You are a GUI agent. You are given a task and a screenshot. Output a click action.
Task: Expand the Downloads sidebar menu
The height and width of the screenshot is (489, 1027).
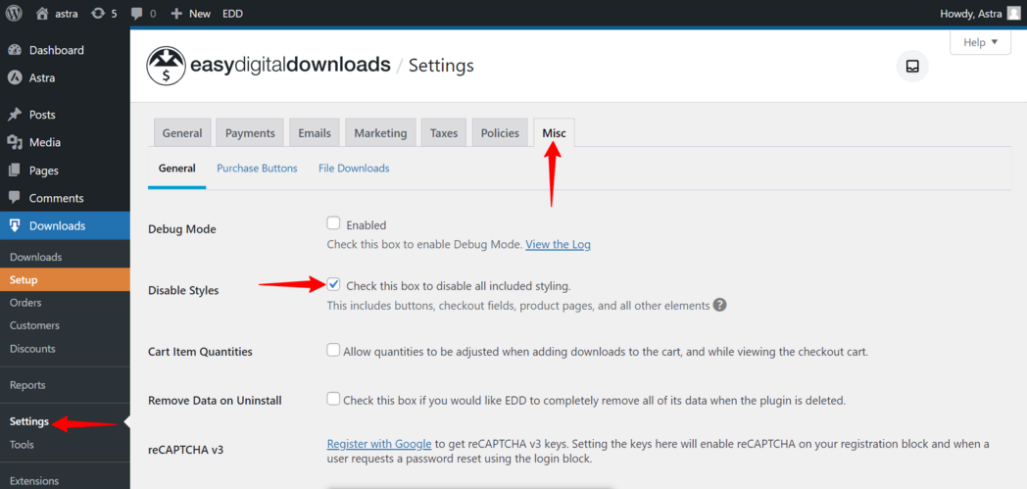[57, 225]
